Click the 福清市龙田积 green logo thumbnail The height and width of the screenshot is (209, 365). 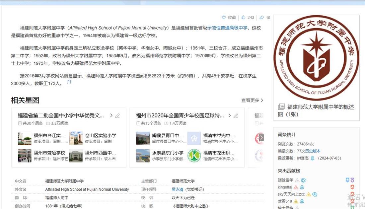(194, 156)
